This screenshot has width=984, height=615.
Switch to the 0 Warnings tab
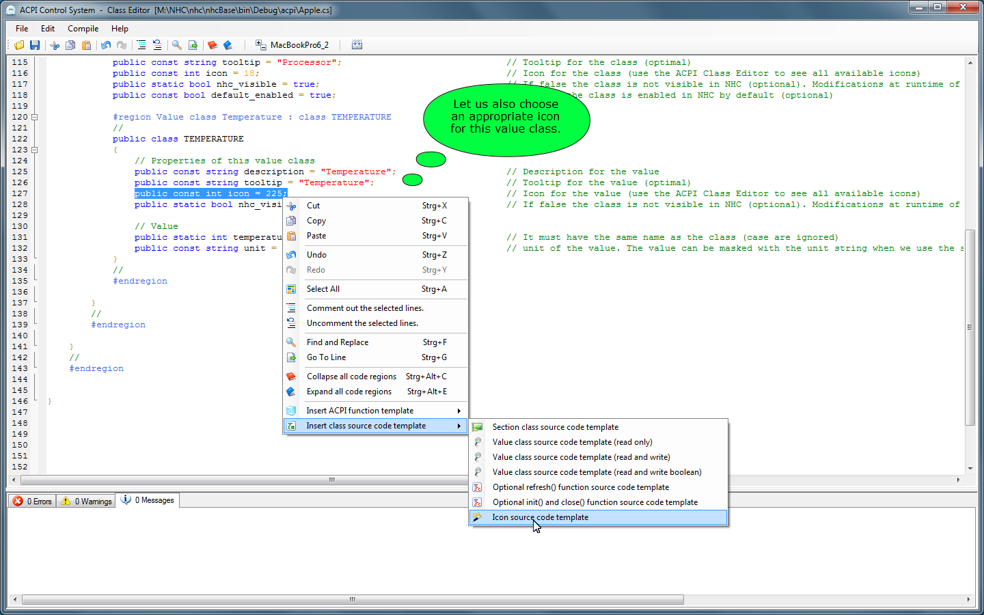87,501
